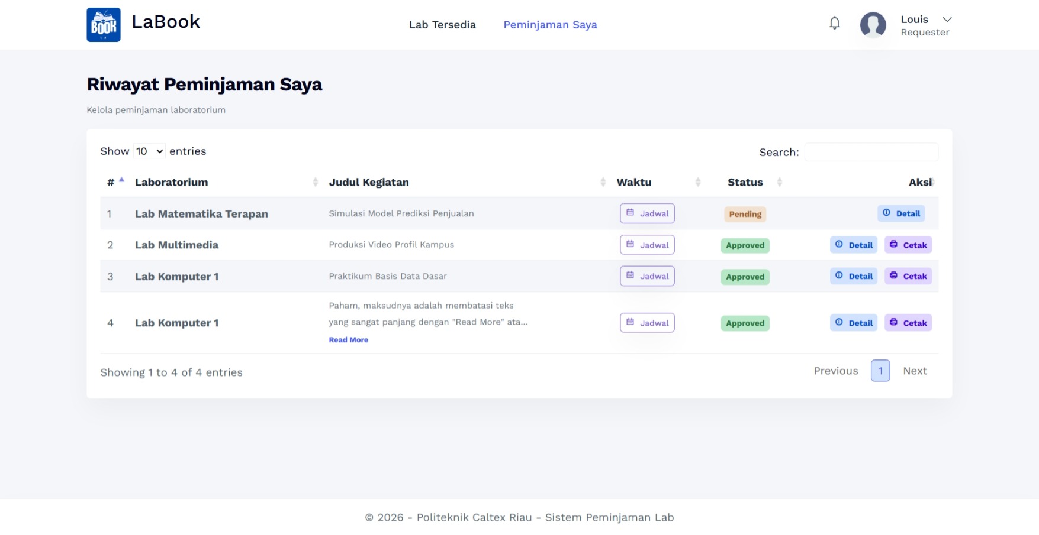Open the notification bell
The width and height of the screenshot is (1039, 535).
click(835, 24)
